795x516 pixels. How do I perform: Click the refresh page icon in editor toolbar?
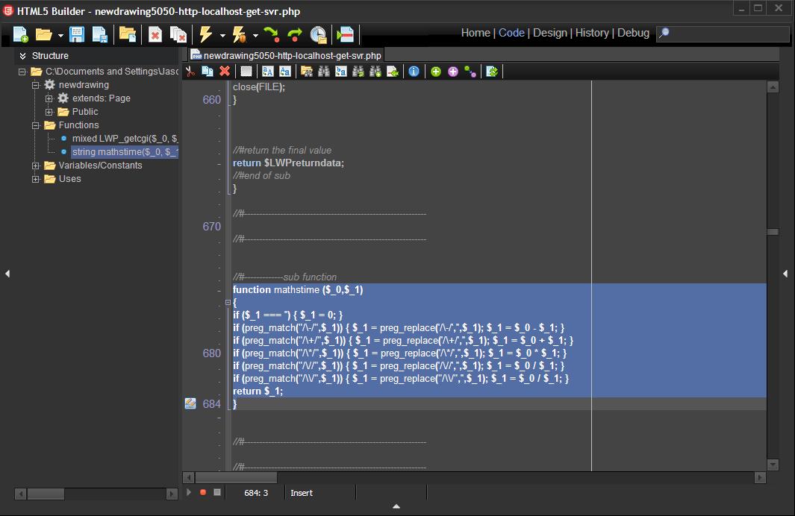[492, 72]
